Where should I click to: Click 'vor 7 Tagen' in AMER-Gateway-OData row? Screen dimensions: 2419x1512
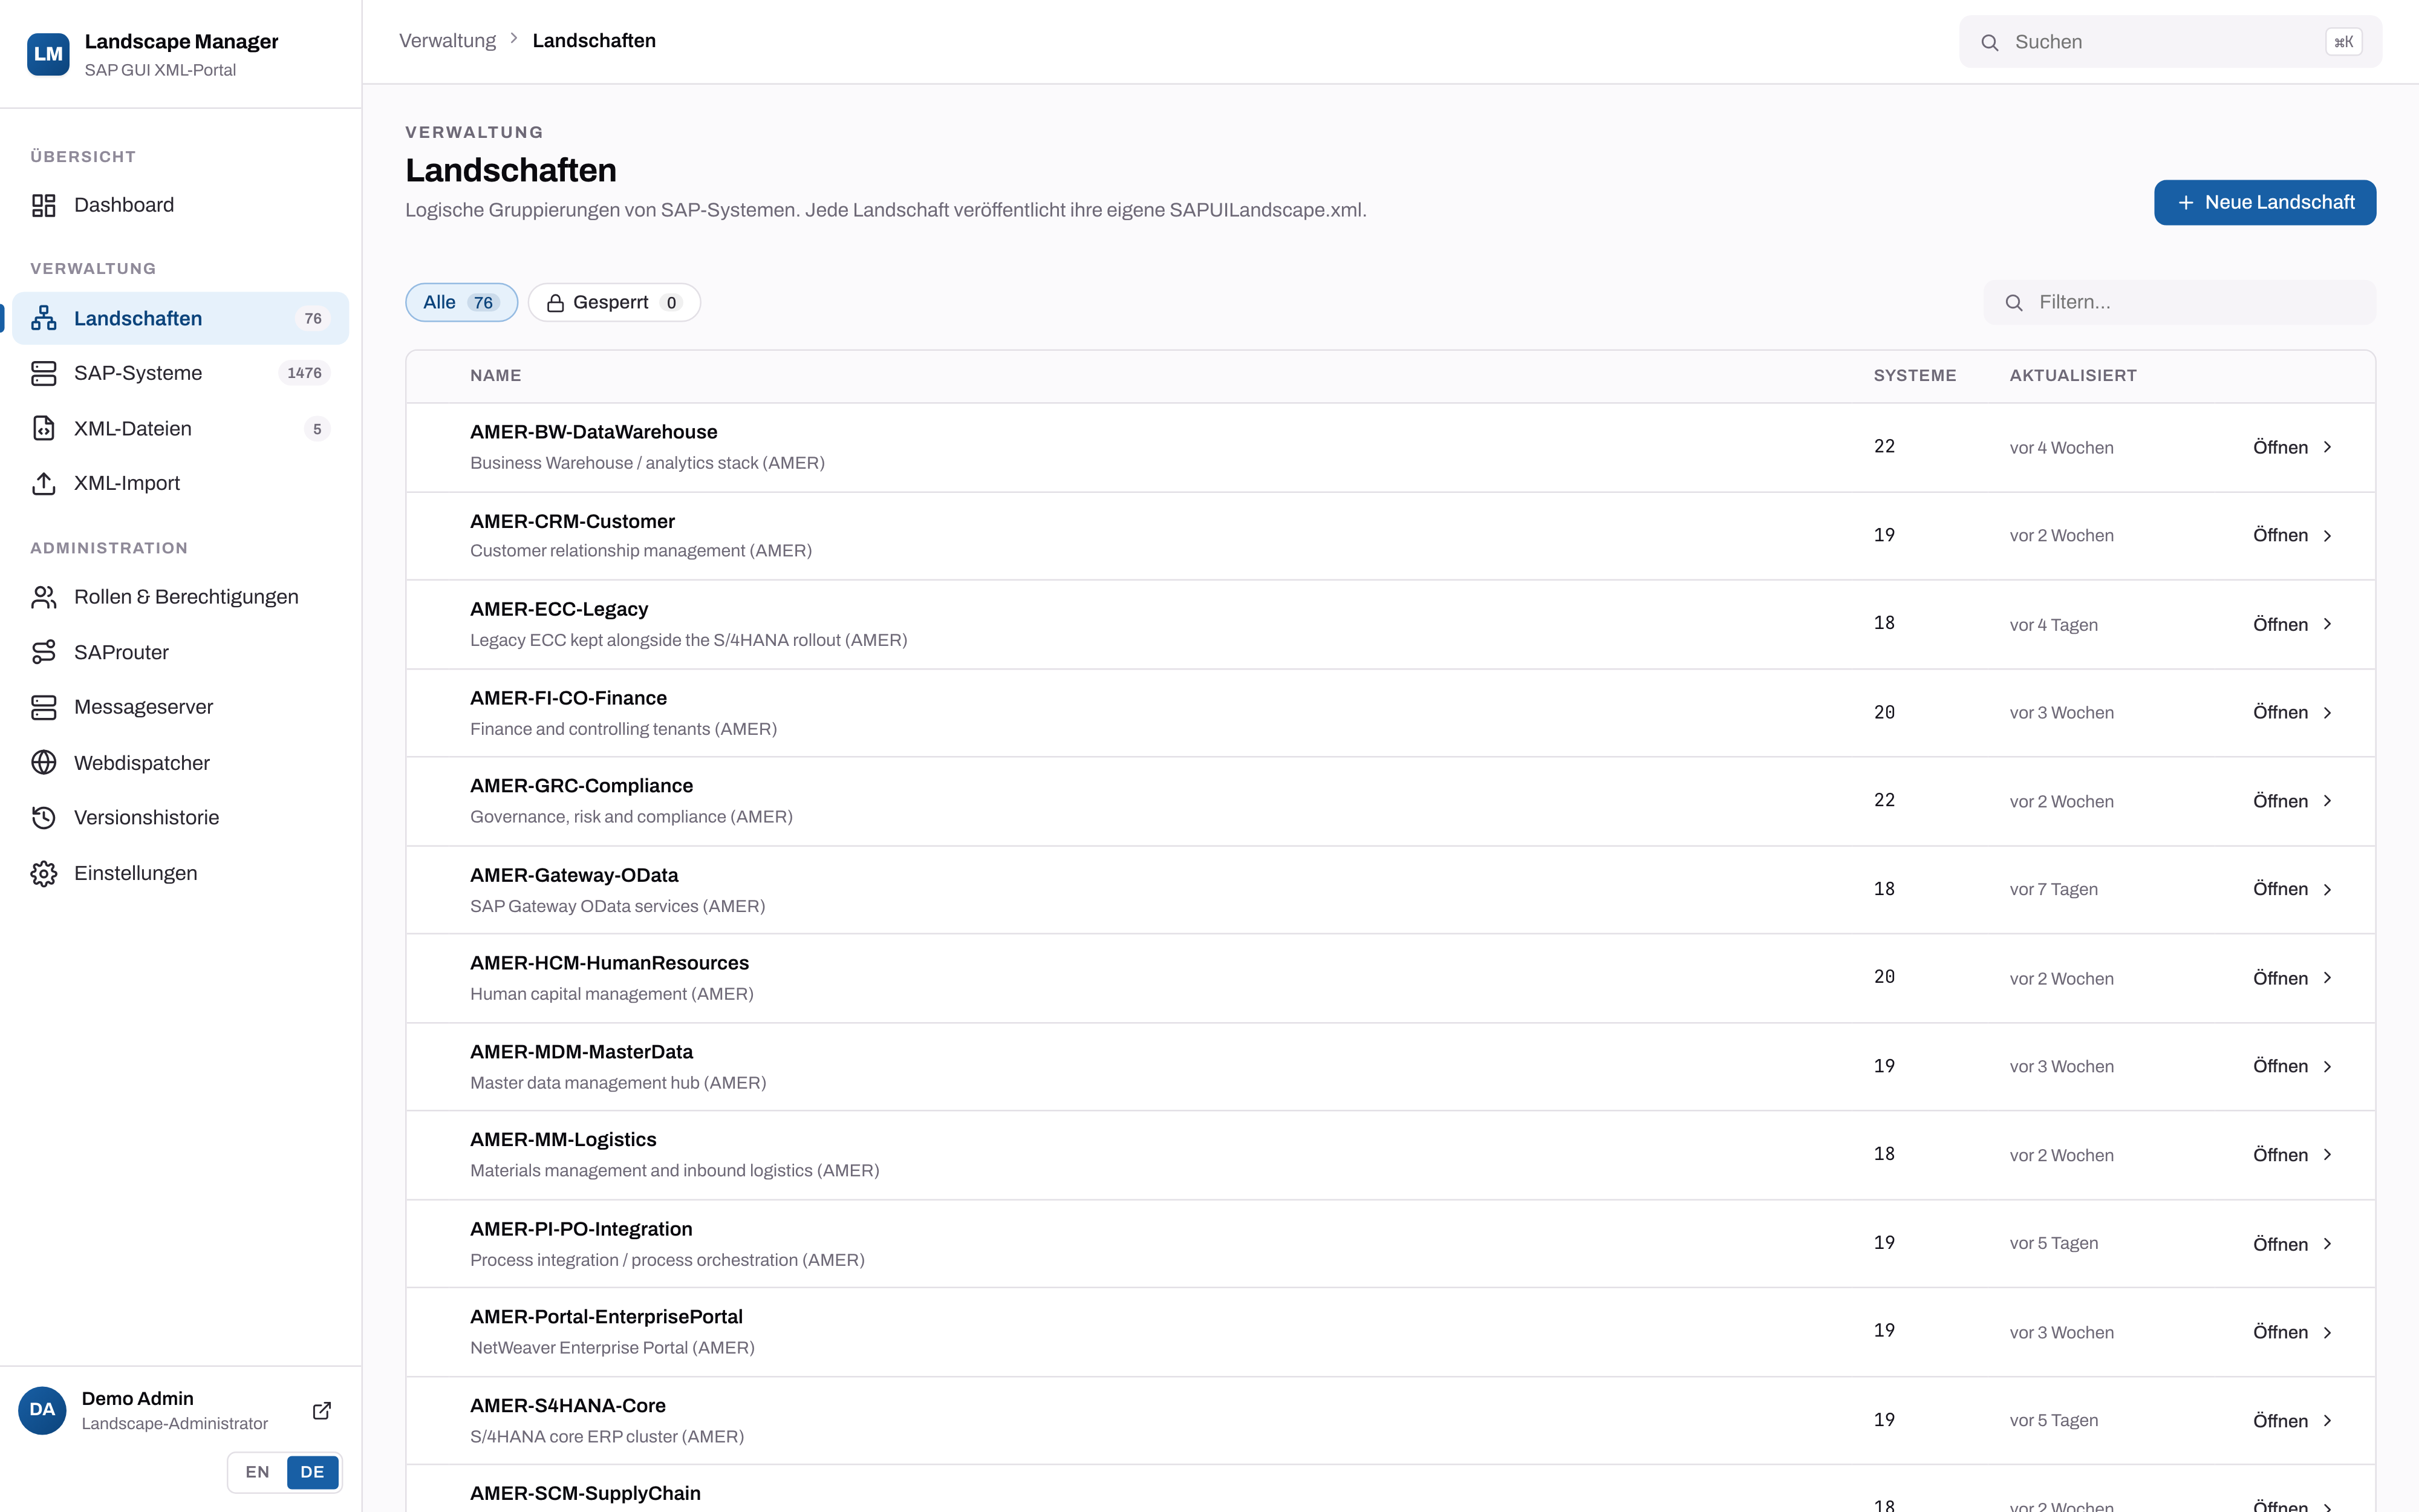(2053, 890)
